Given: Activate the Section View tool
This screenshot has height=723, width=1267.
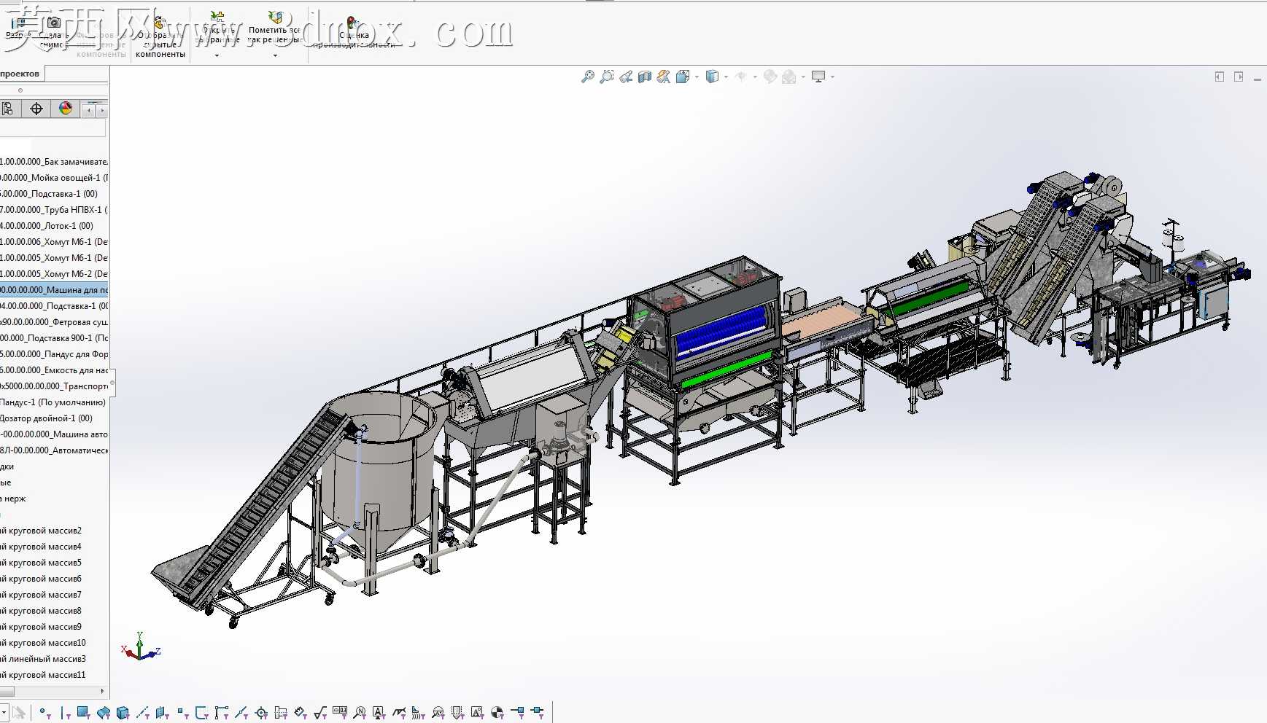Looking at the screenshot, I should click(x=645, y=77).
